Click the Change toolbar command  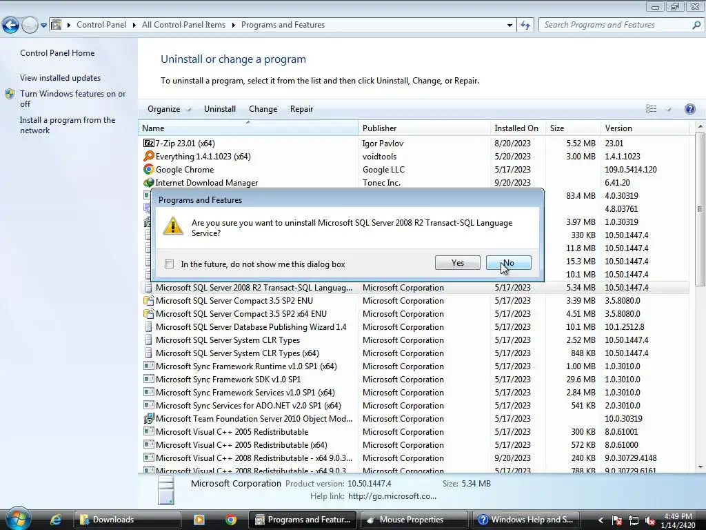click(x=263, y=108)
